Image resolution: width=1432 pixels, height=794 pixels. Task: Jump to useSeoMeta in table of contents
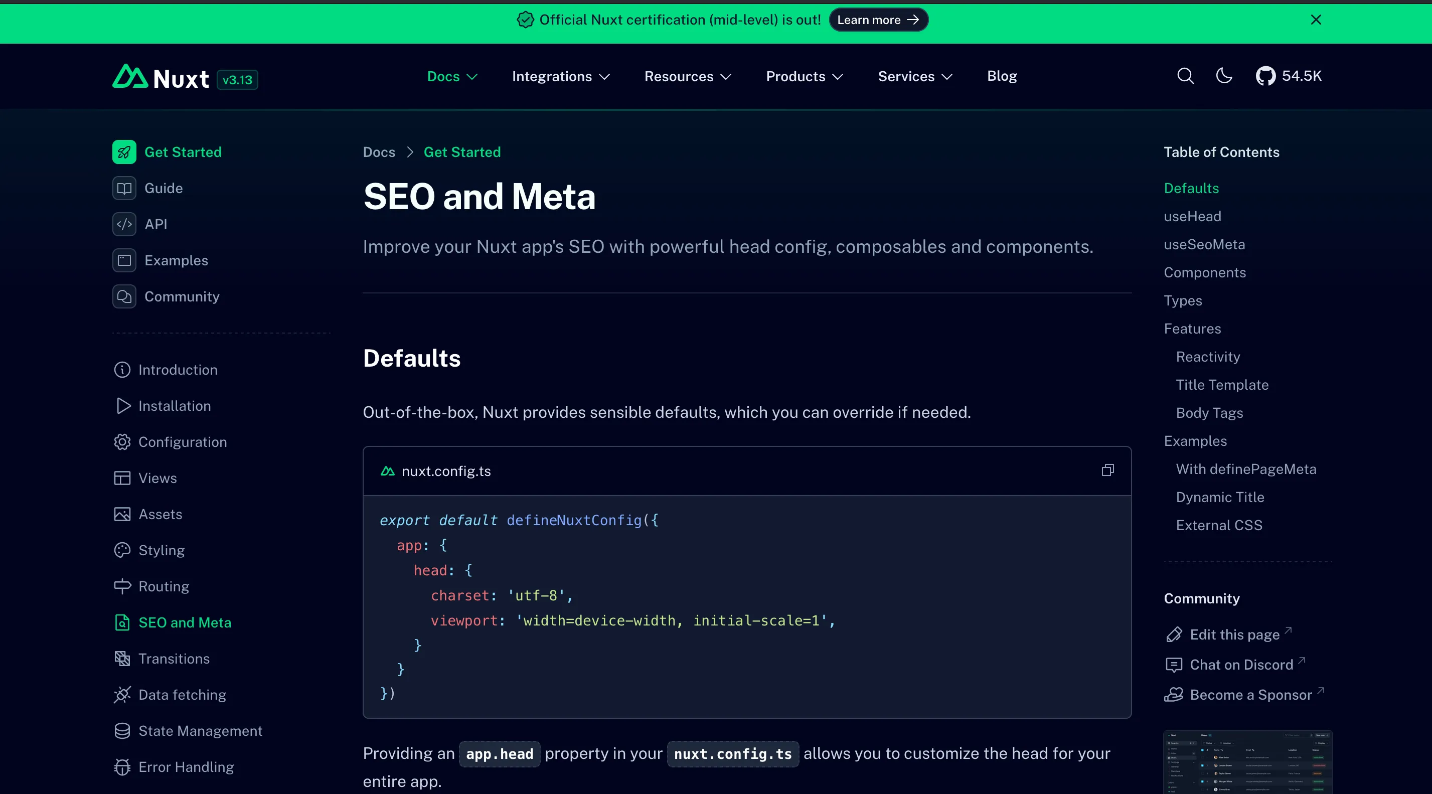1204,245
